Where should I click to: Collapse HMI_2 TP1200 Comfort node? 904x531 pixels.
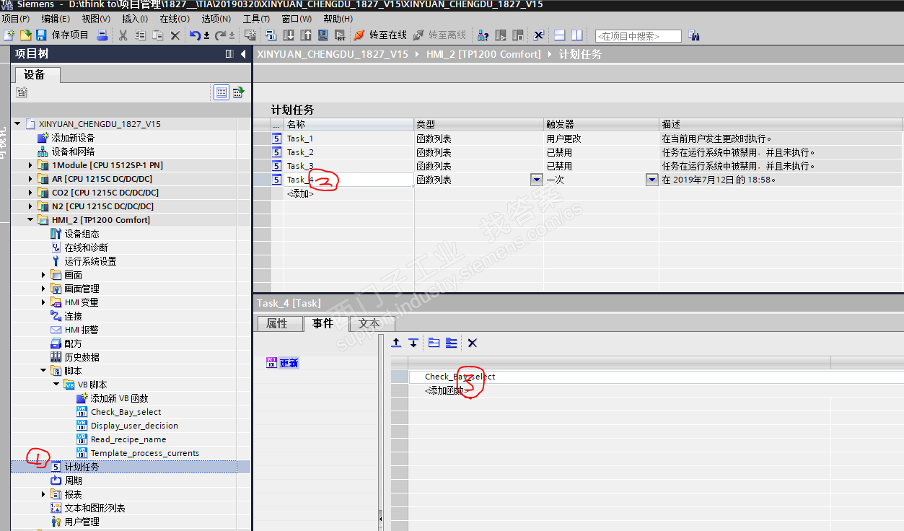pyautogui.click(x=31, y=220)
